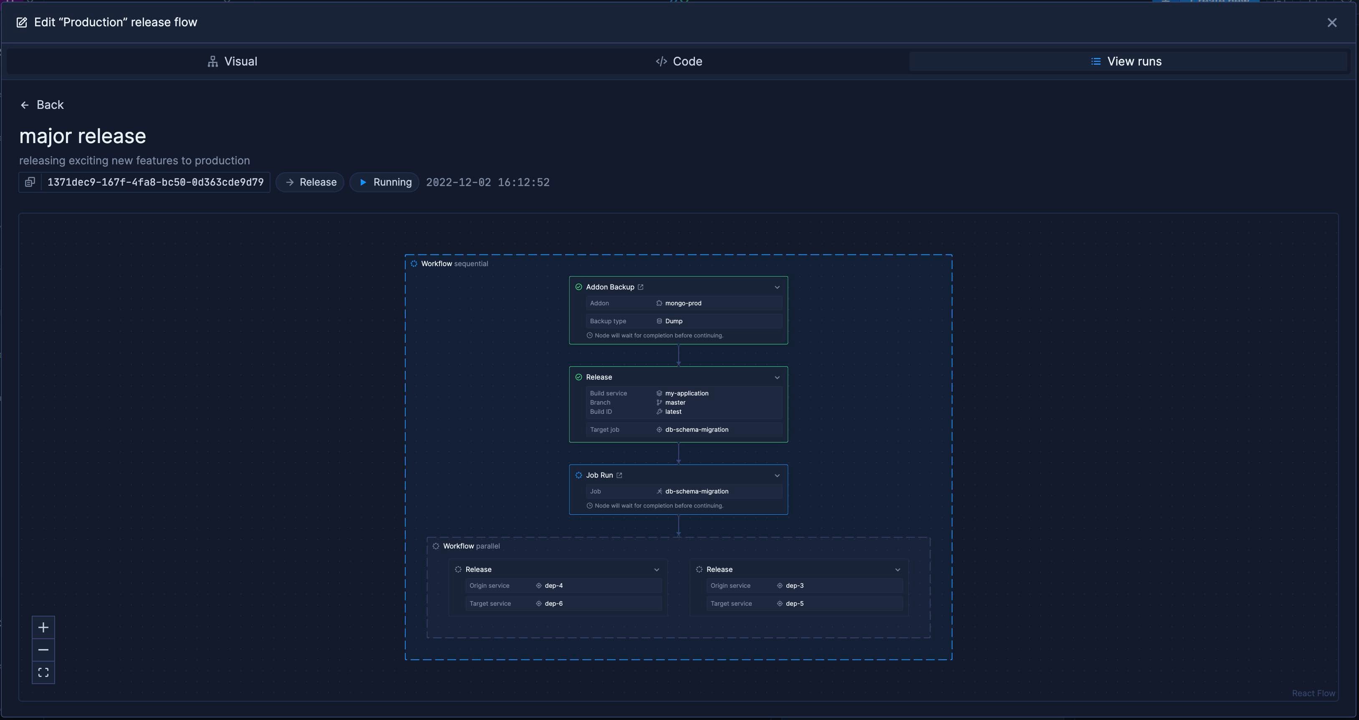Open the View runs tab
This screenshot has width=1359, height=720.
(1127, 62)
